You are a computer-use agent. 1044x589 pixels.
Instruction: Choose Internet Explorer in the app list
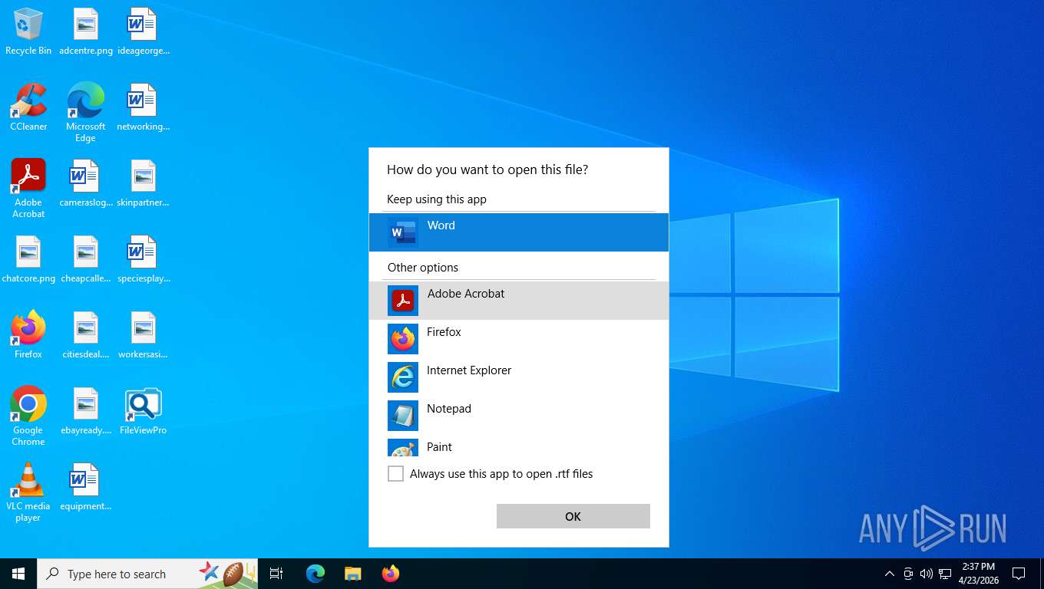click(x=519, y=377)
